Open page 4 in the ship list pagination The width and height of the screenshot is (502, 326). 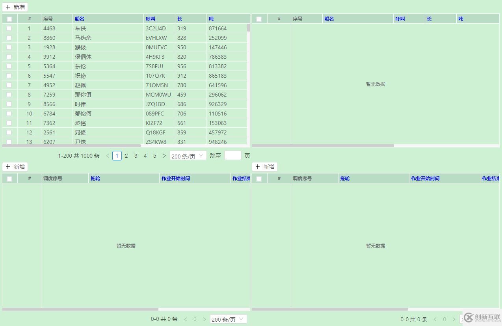[145, 156]
